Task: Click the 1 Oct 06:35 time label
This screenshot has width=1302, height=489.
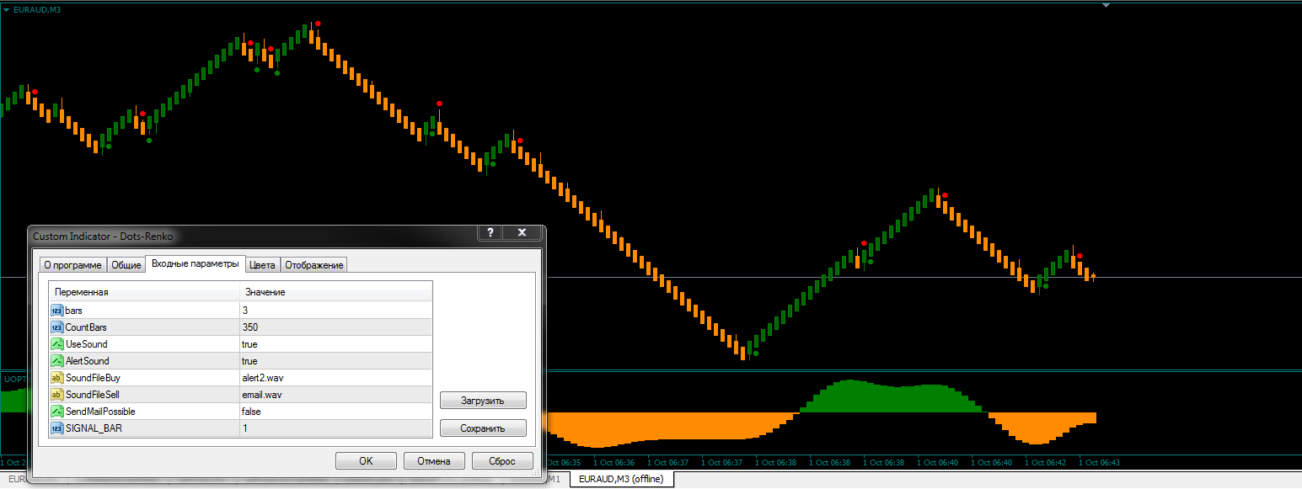Action: click(x=562, y=462)
